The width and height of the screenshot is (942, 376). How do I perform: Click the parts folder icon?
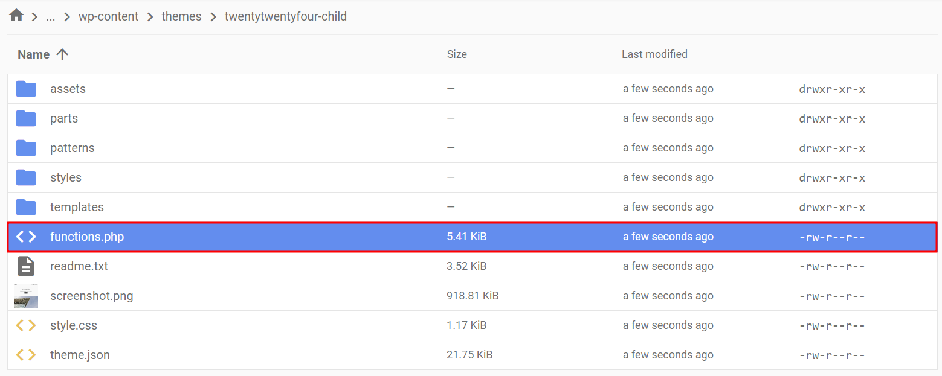pos(26,118)
